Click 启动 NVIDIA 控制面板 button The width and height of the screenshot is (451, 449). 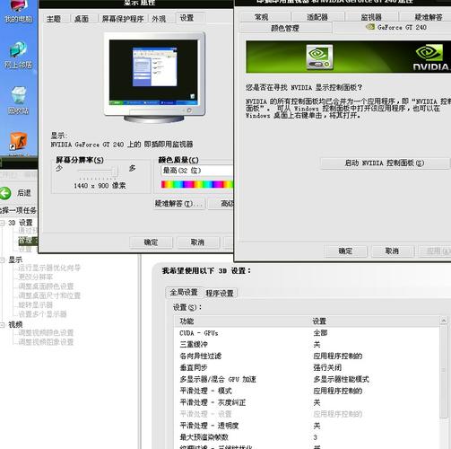pos(385,163)
